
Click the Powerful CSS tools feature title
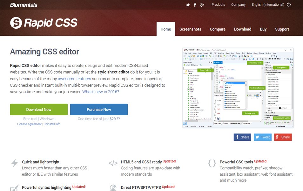click(236, 162)
